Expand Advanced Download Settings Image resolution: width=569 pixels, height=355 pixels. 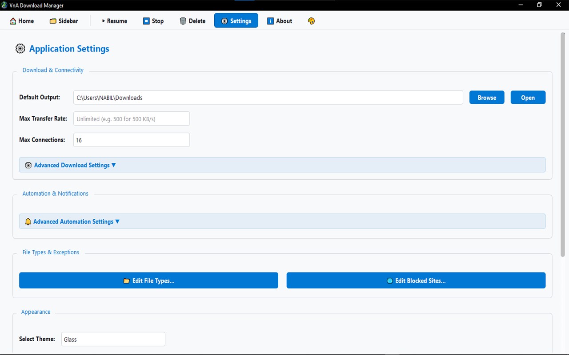(x=282, y=165)
